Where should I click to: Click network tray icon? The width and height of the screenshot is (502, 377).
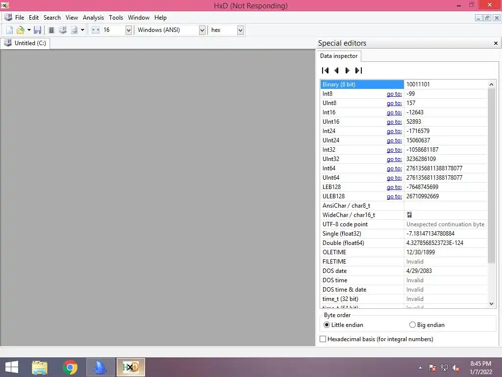(x=444, y=368)
